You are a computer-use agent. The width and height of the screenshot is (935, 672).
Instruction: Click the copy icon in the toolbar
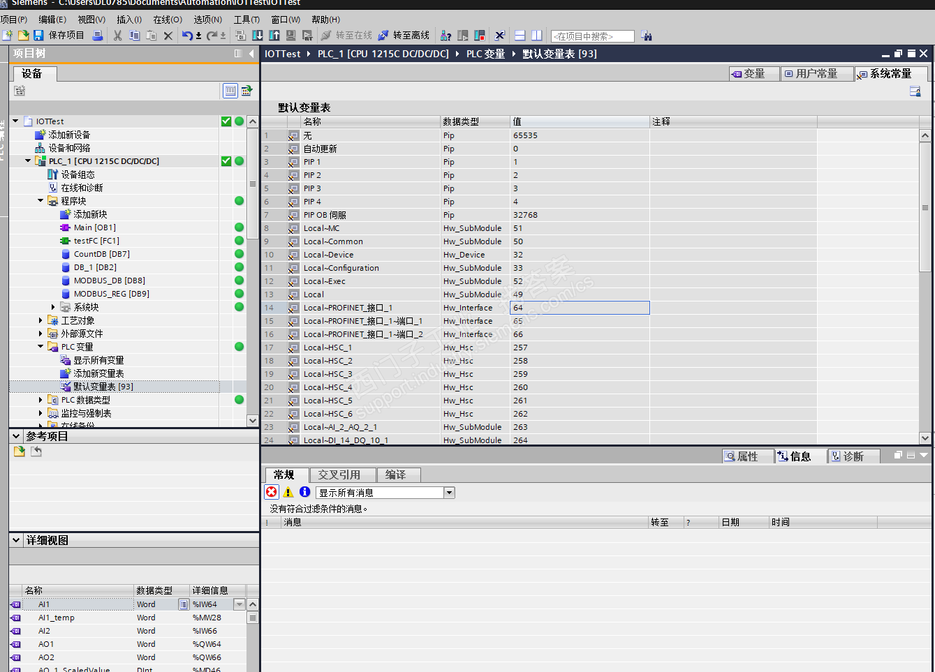click(x=134, y=35)
